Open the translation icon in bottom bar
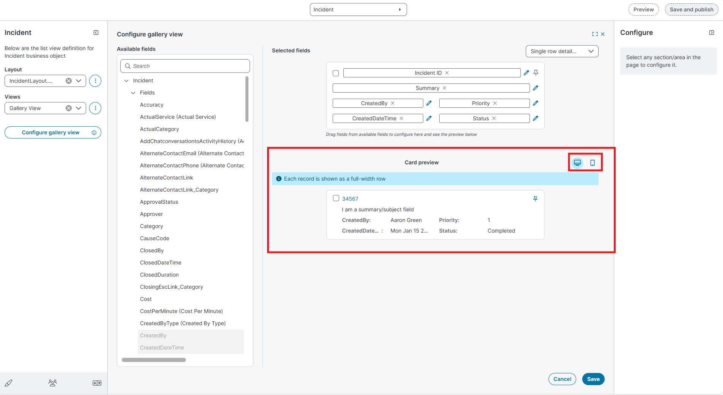 pyautogui.click(x=97, y=383)
